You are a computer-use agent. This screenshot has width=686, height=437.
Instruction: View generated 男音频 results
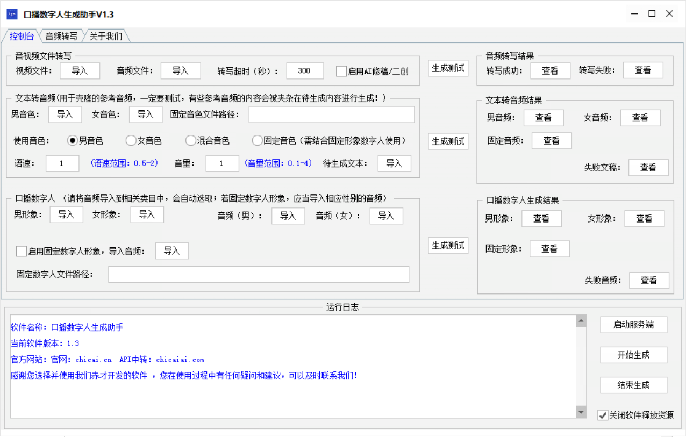click(544, 118)
